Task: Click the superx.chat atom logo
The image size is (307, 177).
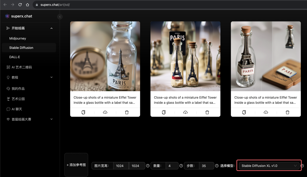Action: (x=7, y=16)
